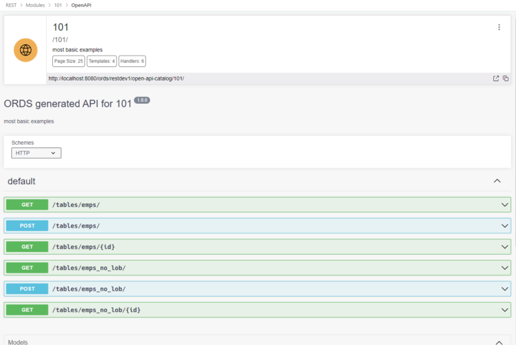Image resolution: width=516 pixels, height=345 pixels.
Task: Expand the GET /tables/emps/{id} chevron
Action: coord(505,247)
